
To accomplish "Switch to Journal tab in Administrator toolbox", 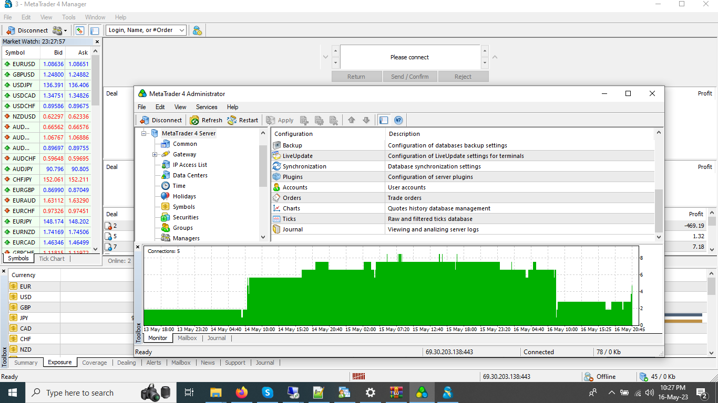I will point(217,338).
